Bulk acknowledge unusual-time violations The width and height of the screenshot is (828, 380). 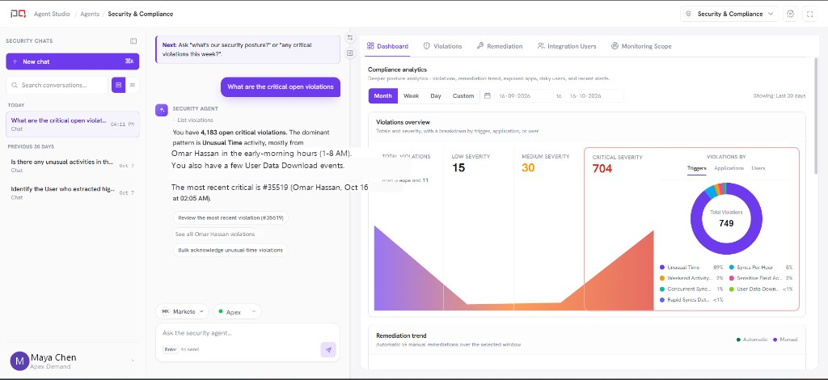[230, 250]
